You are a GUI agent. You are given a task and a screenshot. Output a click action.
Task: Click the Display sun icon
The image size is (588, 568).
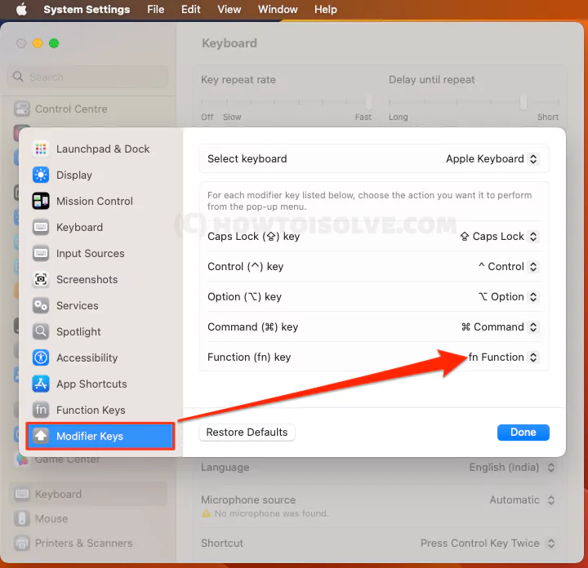pos(41,175)
